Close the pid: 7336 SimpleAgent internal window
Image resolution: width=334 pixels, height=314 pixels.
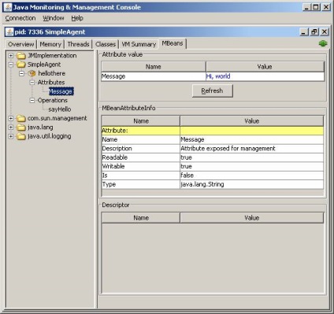point(325,32)
